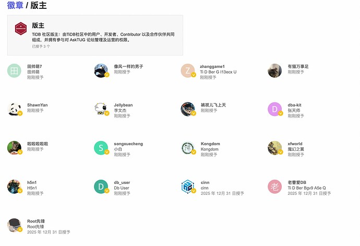Open avatar of user 田帅萌7
This screenshot has height=246, width=360.
pyautogui.click(x=14, y=71)
